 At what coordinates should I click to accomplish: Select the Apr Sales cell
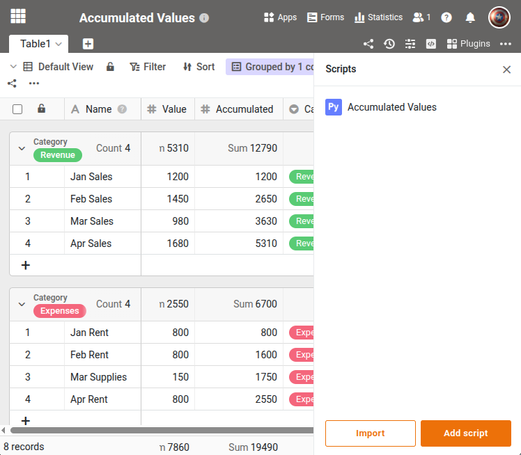coord(102,244)
